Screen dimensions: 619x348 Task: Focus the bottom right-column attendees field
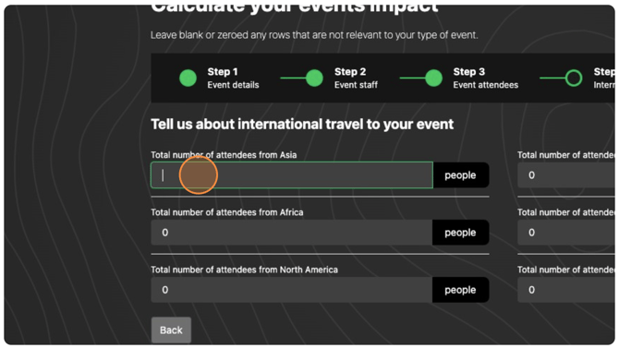coord(566,290)
